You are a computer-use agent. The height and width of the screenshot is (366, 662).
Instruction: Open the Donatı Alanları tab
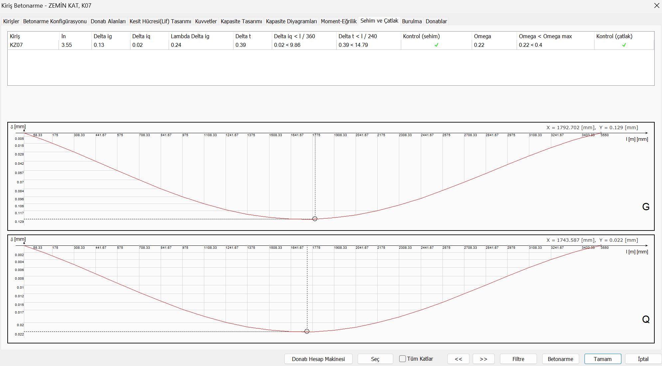(108, 21)
